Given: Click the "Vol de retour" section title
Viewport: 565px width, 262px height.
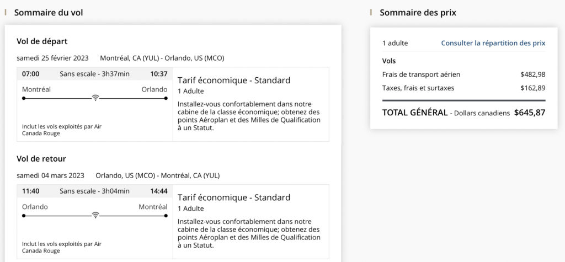Looking at the screenshot, I should [x=41, y=159].
